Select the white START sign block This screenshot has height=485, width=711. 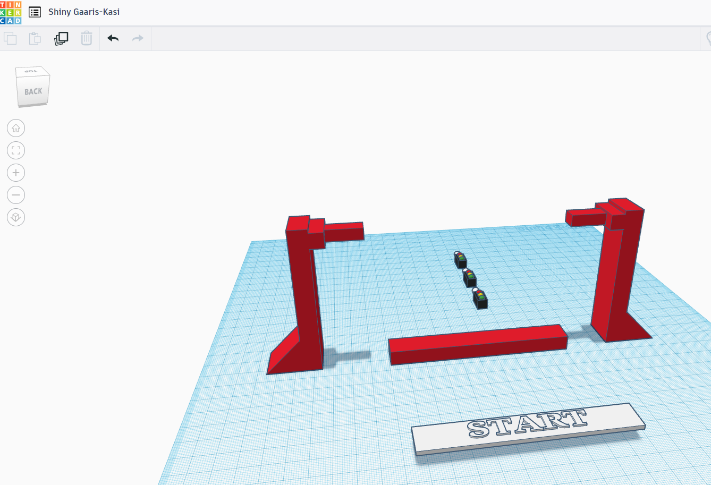tap(529, 429)
